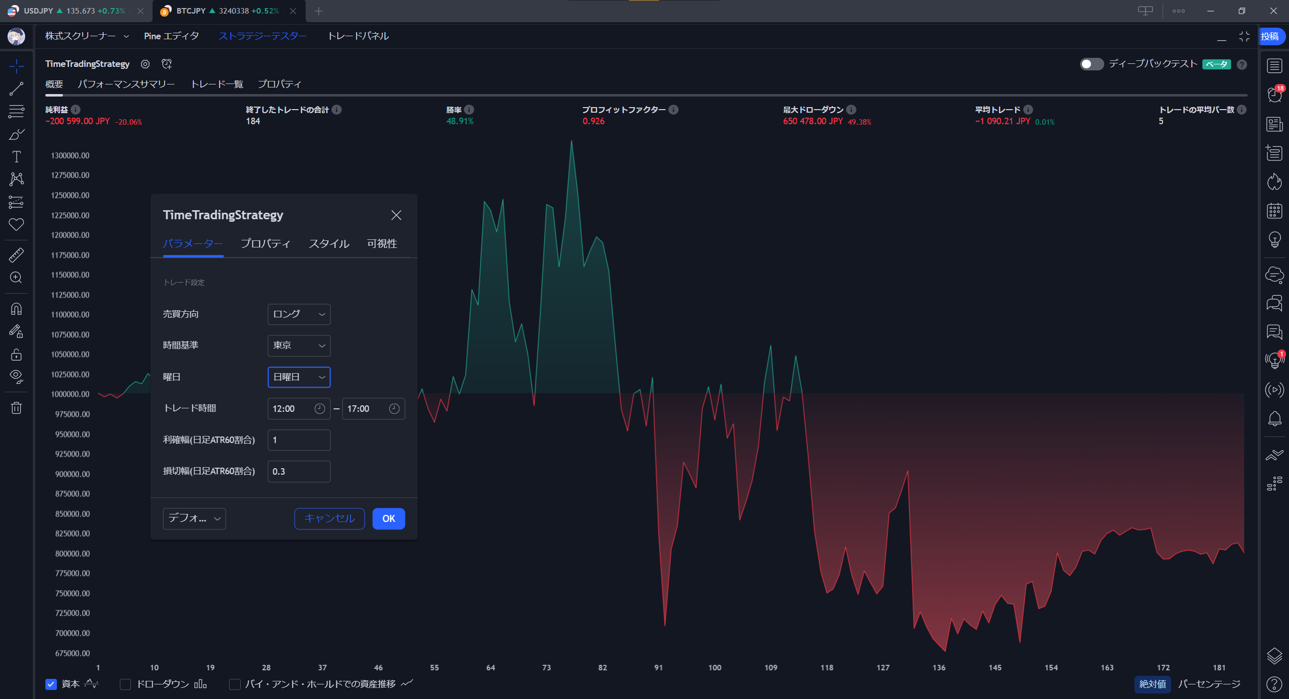The height and width of the screenshot is (699, 1289).
Task: Toggle the ディープバックテスト switch
Action: point(1091,64)
